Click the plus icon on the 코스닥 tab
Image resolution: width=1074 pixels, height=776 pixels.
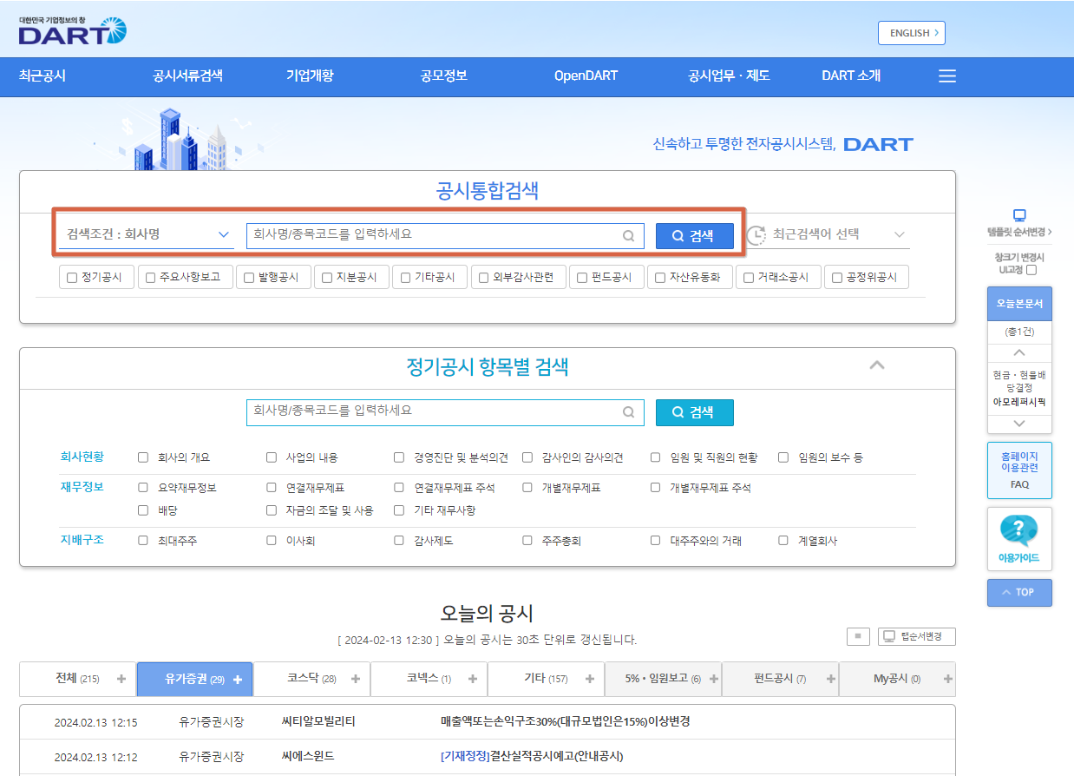click(355, 679)
